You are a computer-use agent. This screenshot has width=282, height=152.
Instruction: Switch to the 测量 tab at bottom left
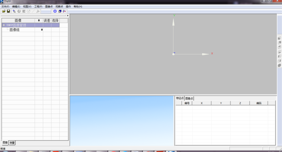point(12,143)
